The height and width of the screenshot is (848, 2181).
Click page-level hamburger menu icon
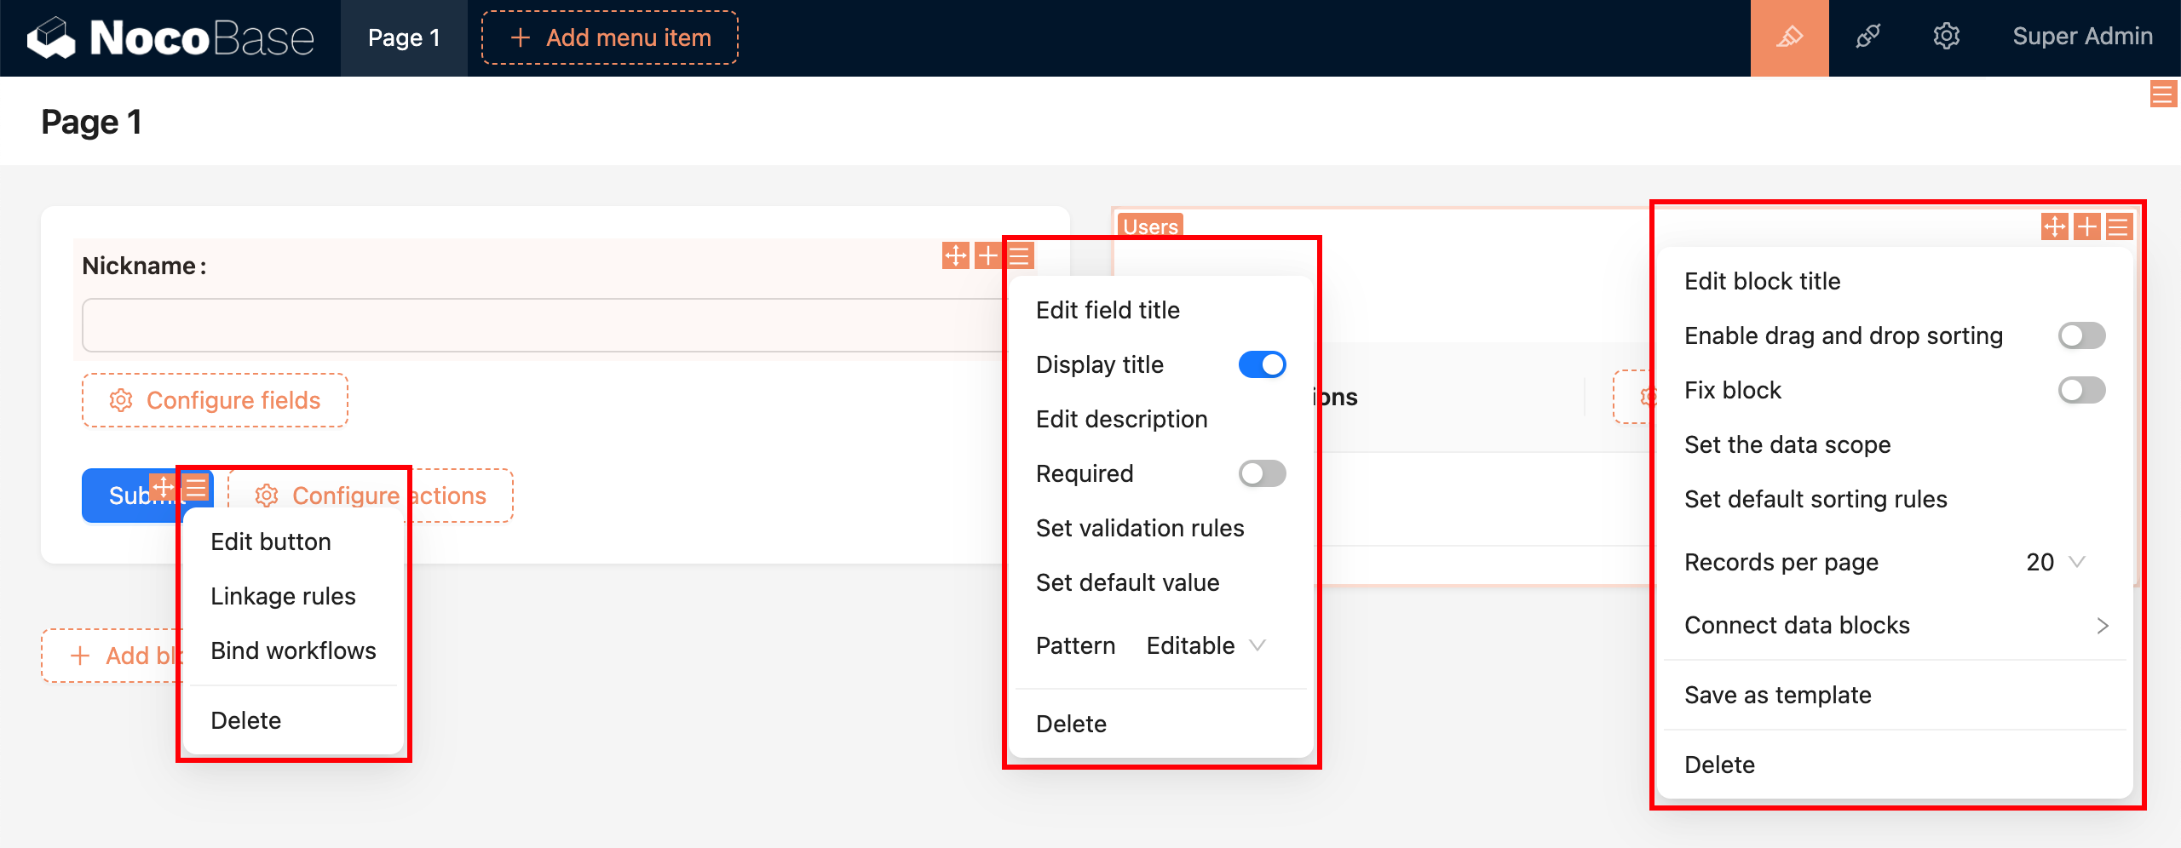click(x=2162, y=94)
